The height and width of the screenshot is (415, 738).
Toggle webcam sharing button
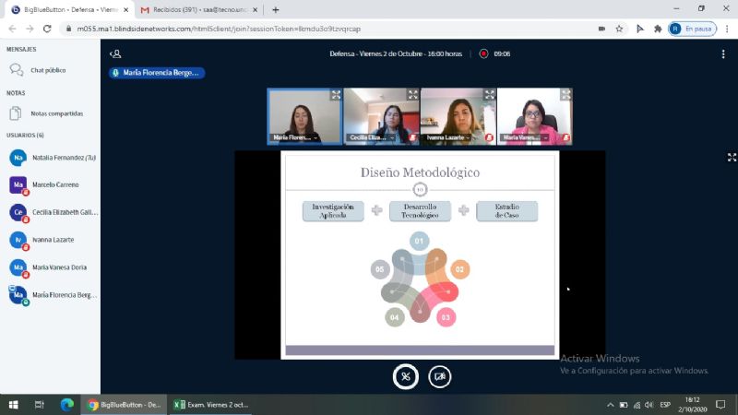pyautogui.click(x=440, y=376)
